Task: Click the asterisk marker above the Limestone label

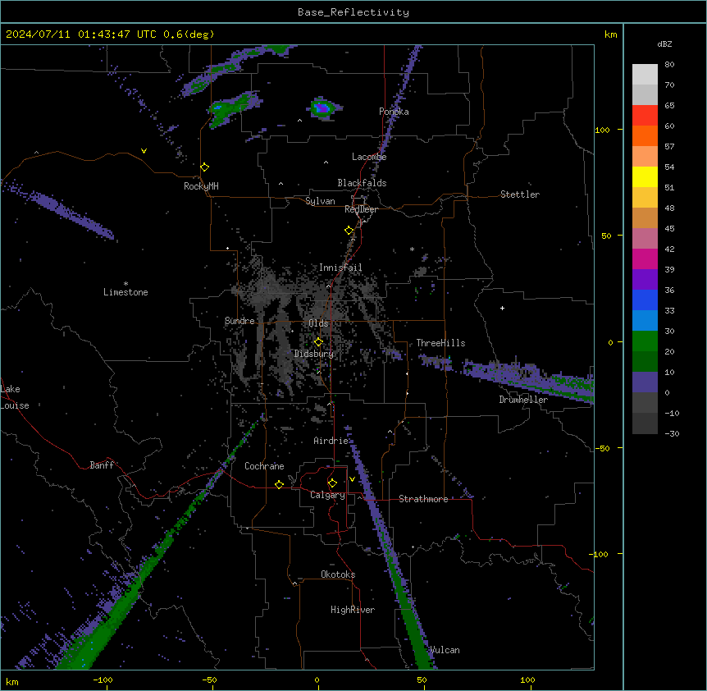Action: [x=125, y=284]
